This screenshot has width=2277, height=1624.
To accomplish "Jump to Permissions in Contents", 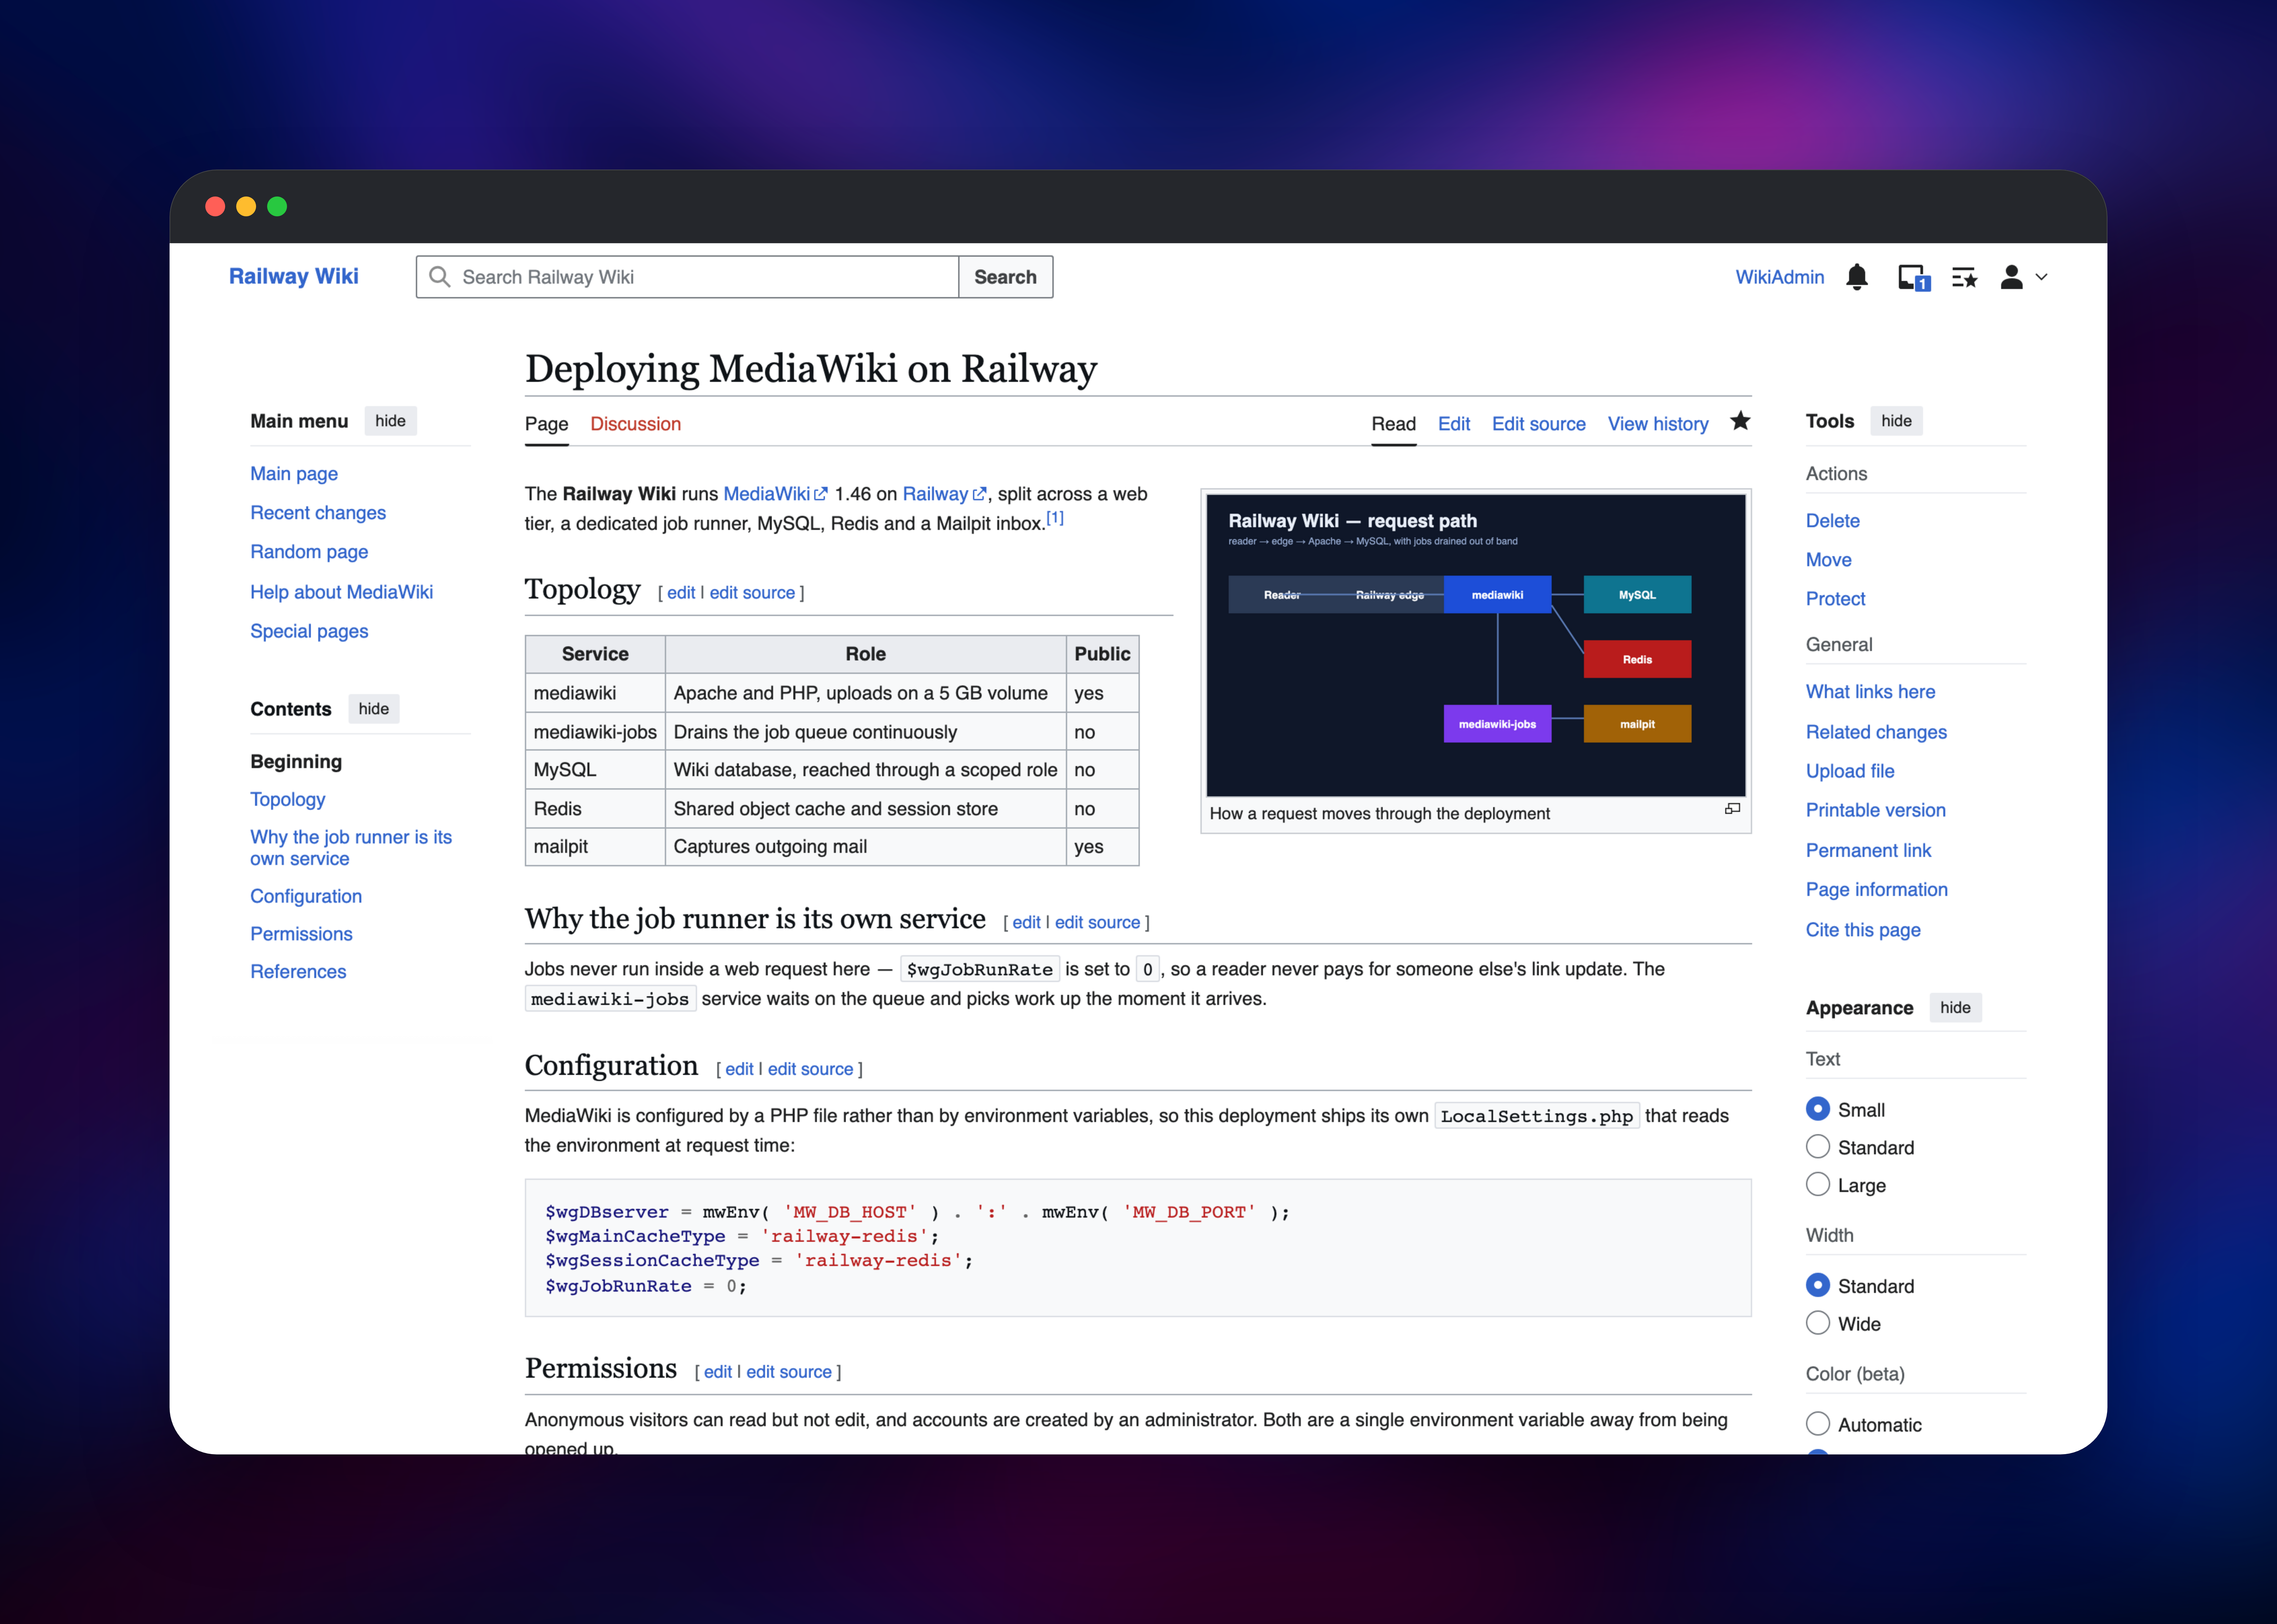I will [301, 934].
